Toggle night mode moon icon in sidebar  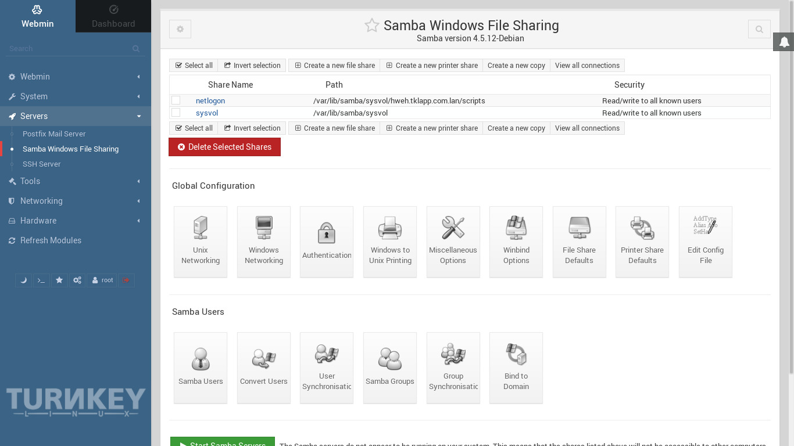tap(23, 280)
